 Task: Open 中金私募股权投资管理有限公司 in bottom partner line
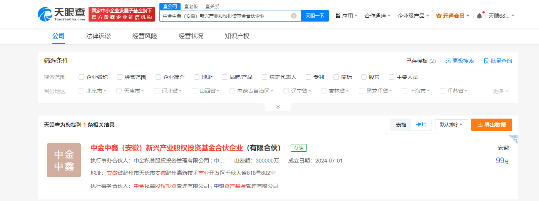(x=171, y=186)
